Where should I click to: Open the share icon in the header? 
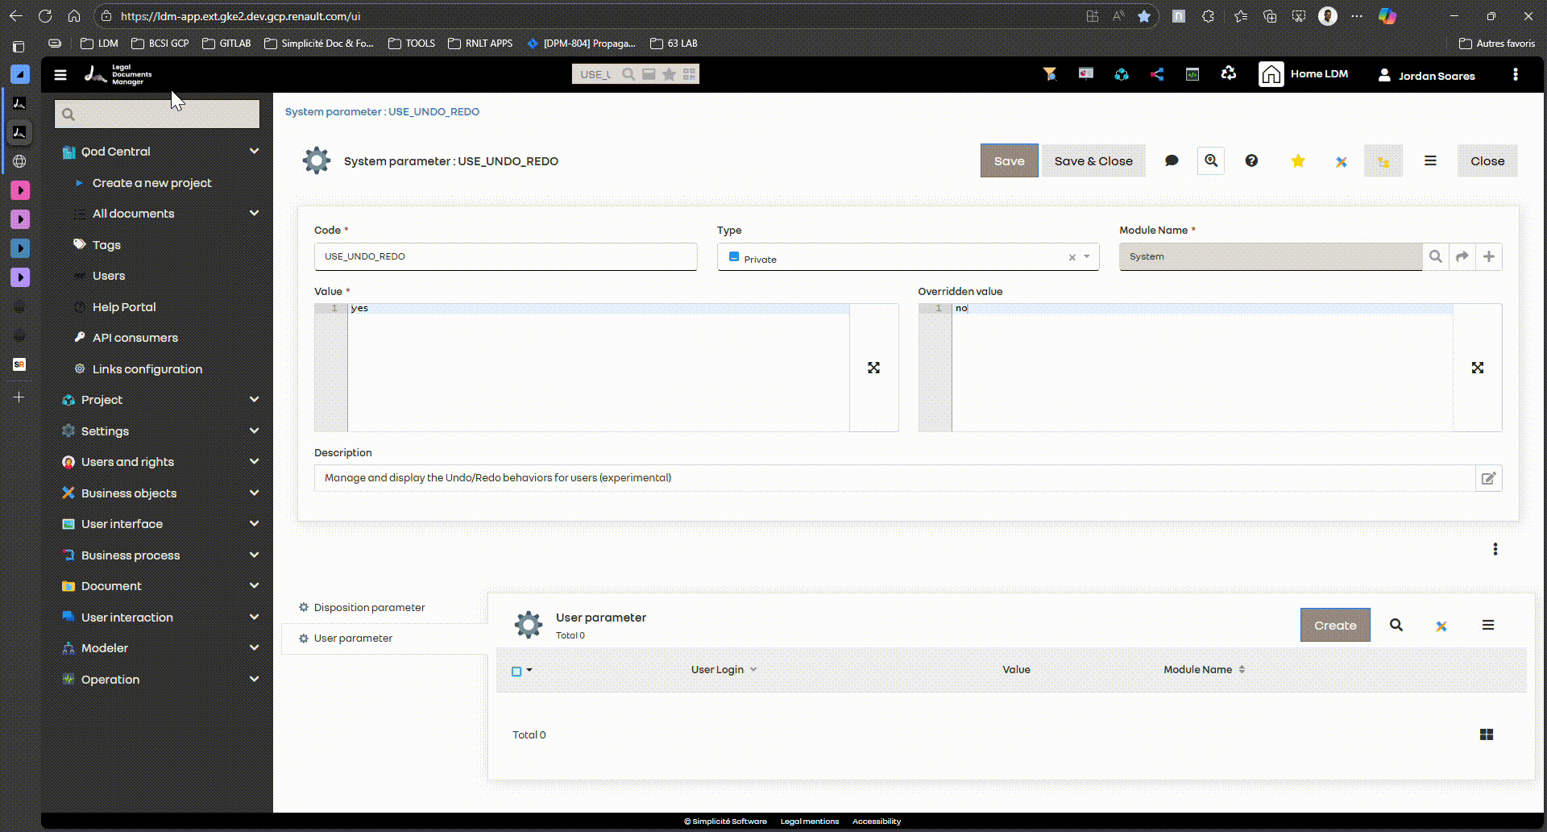1157,73
